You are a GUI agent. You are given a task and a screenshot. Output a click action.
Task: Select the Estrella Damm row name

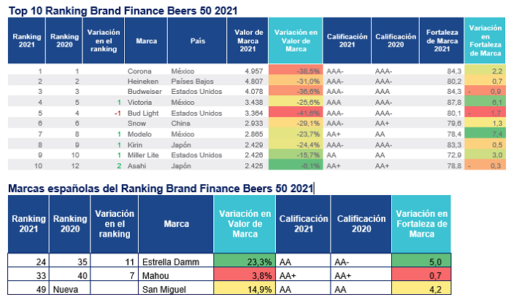(x=171, y=262)
